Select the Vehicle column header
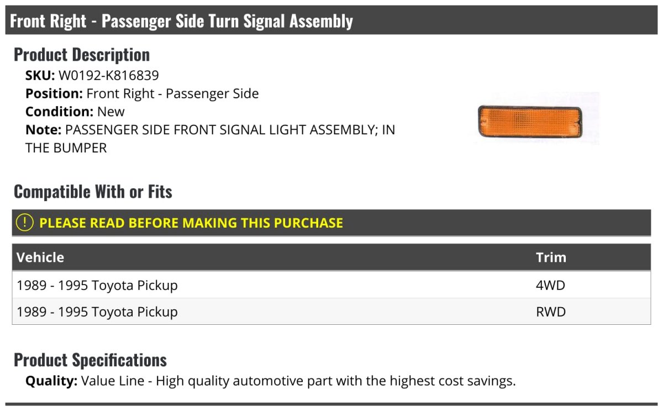Viewport: 663px width, 411px height. pyautogui.click(x=40, y=257)
